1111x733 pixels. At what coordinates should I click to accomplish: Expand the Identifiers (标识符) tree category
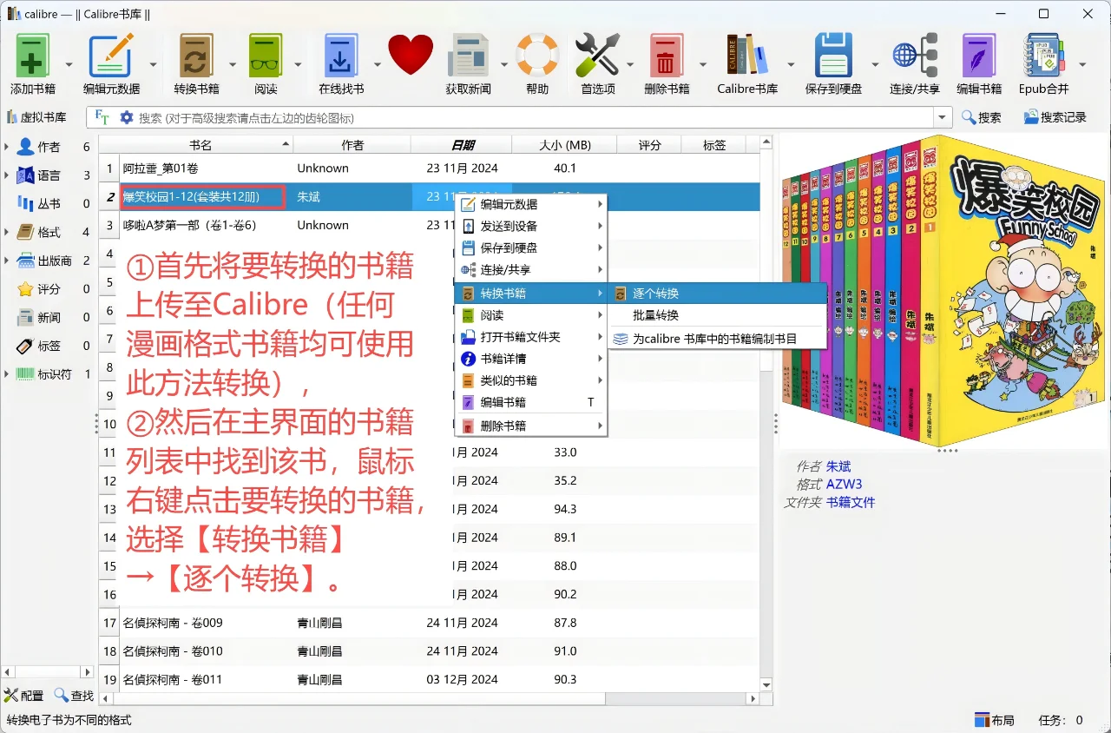[x=8, y=374]
